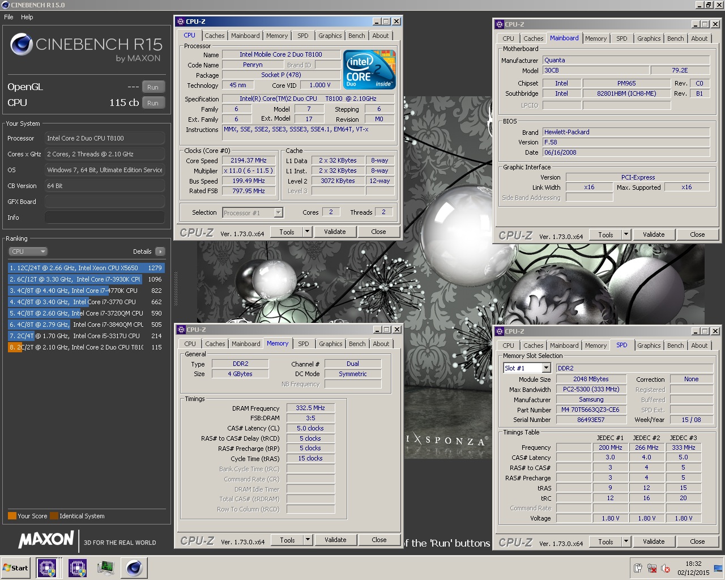
Task: Minimize the CPU-Z Memory window
Action: (x=377, y=330)
